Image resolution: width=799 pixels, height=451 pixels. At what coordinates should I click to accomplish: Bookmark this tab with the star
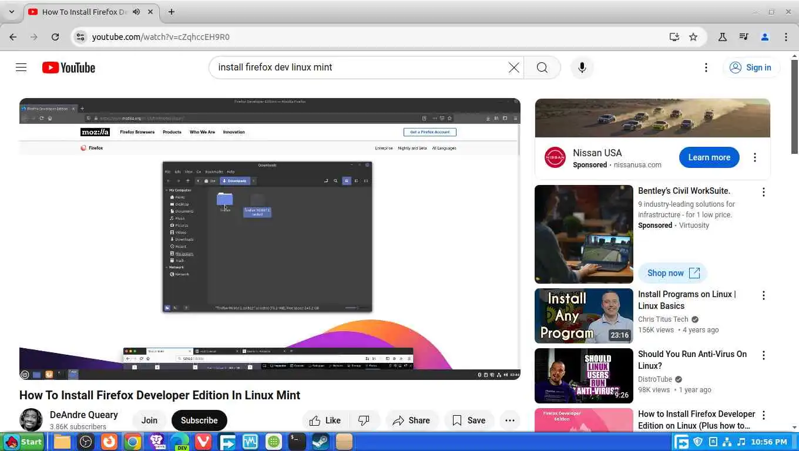coord(693,36)
